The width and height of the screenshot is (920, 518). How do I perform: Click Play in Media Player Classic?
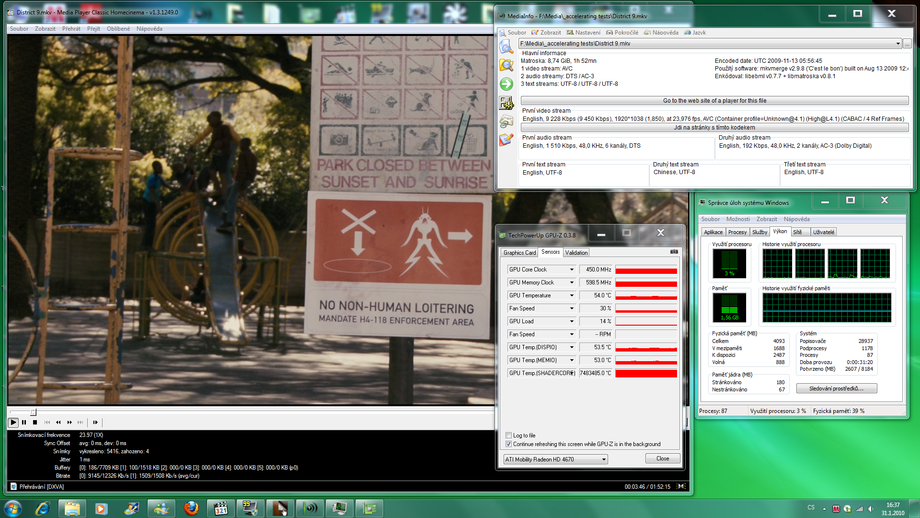[13, 423]
